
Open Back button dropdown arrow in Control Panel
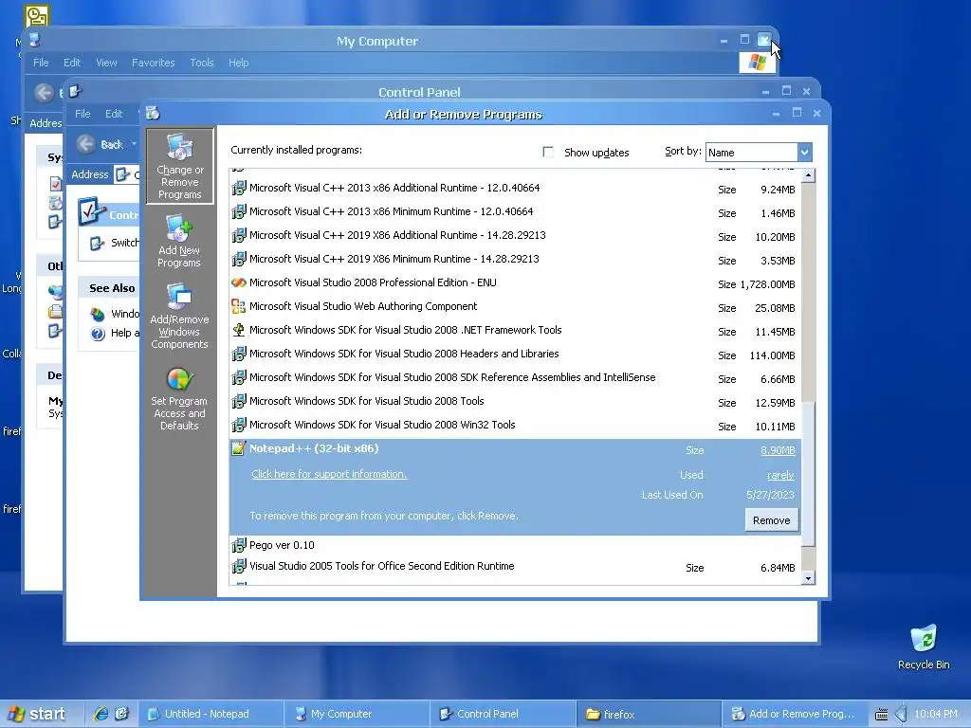point(134,144)
